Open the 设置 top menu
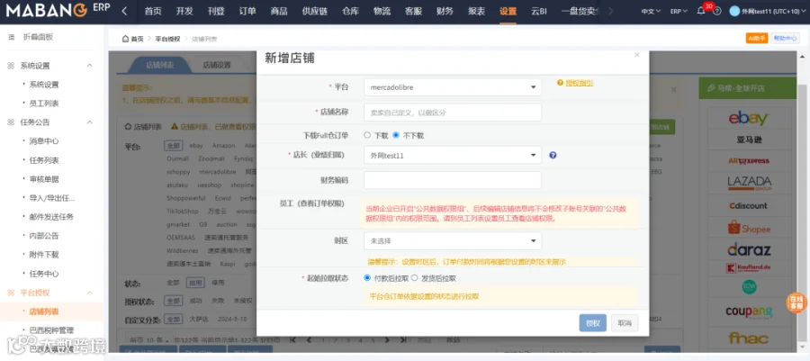Image resolution: width=810 pixels, height=361 pixels. pos(508,11)
